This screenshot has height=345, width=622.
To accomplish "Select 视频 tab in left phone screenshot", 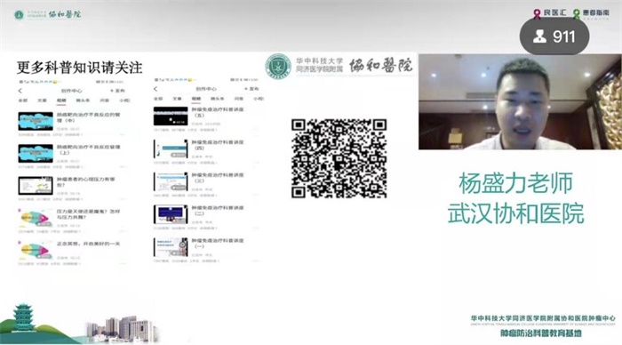I will [61, 100].
